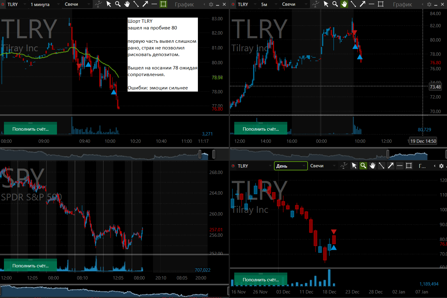Collapse arrow left of the 5m chart's gear

[422, 5]
